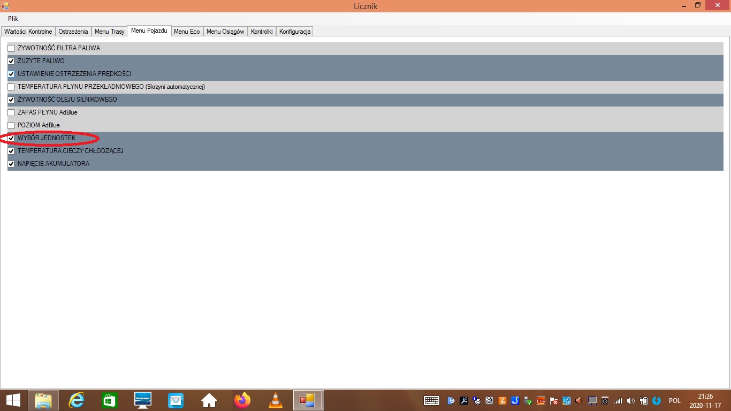Screen dimensions: 731x411
Task: Open the Plik menu
Action: pos(13,19)
